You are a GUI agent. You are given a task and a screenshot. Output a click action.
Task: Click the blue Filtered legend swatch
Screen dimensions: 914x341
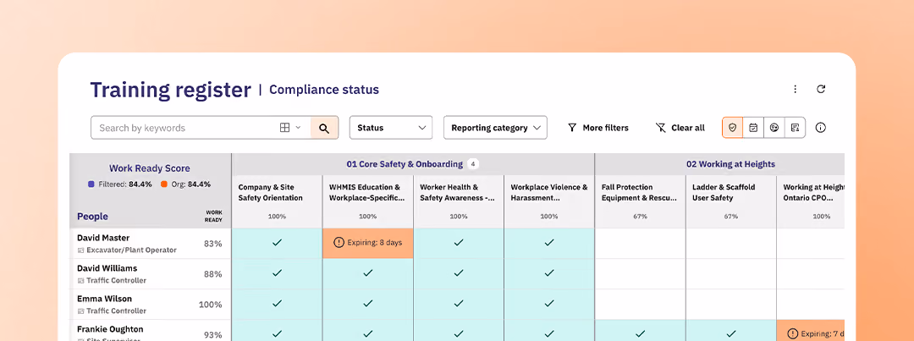(x=91, y=184)
